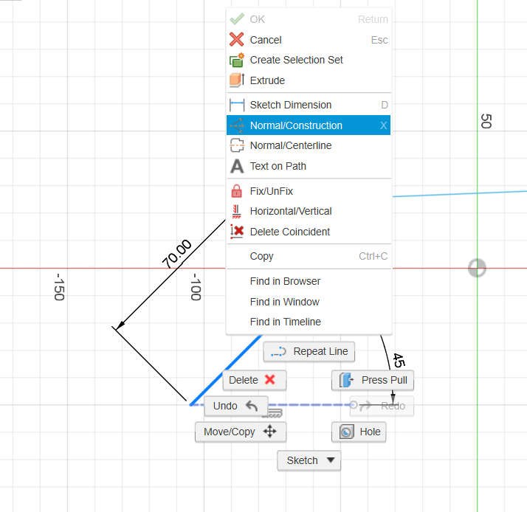The image size is (527, 512).
Task: Click the Horizontal/Vertical constraint icon
Action: coord(237,211)
